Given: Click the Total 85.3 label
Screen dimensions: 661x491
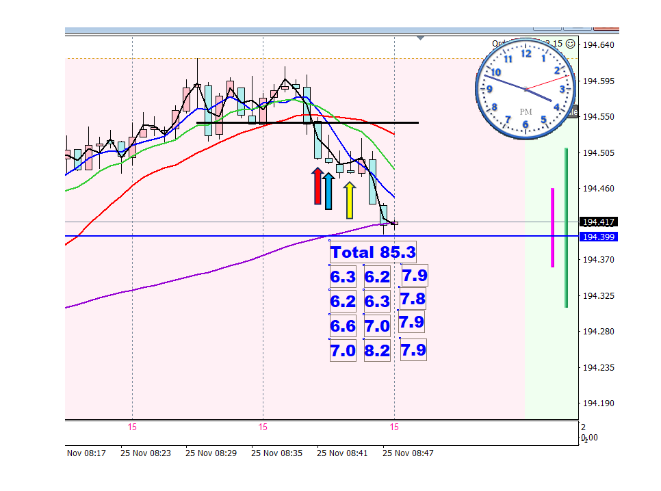Looking at the screenshot, I should click(x=373, y=252).
